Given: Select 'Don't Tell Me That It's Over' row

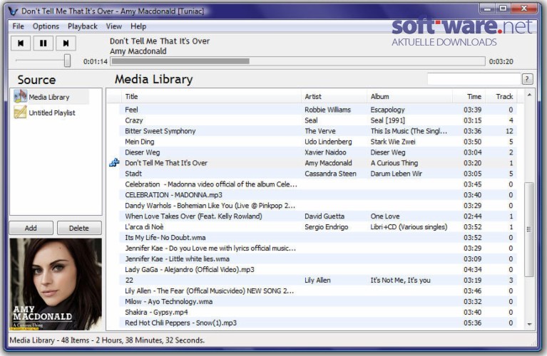Looking at the screenshot, I should pyautogui.click(x=317, y=163).
